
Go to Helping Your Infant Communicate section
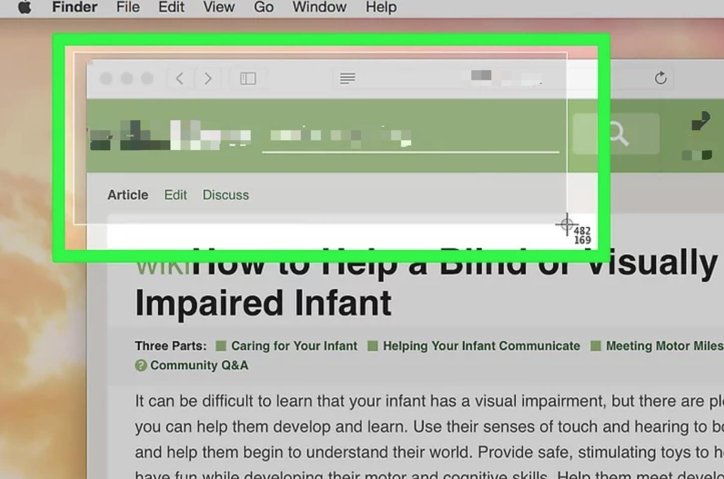(481, 346)
